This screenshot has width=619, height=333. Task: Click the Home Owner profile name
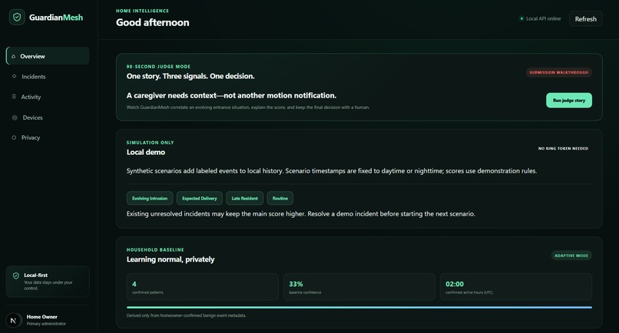[41, 317]
